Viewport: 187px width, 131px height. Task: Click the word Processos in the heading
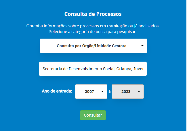[109, 14]
